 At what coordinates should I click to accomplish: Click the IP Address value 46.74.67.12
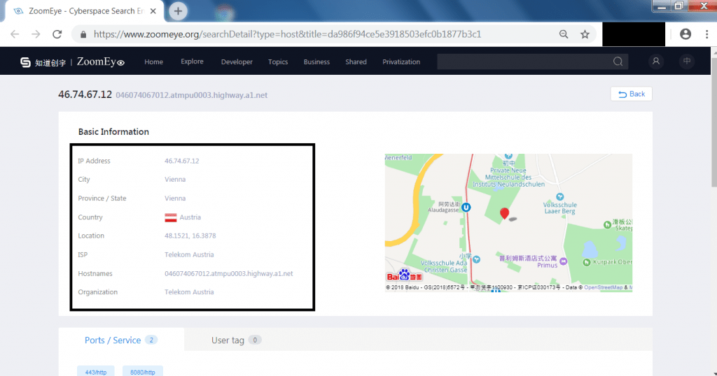[181, 161]
